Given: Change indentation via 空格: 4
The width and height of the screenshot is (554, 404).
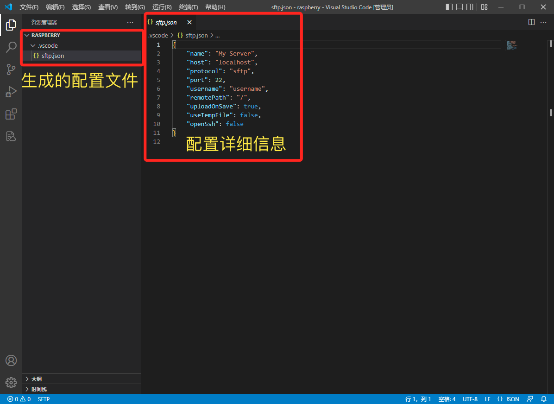Looking at the screenshot, I should tap(447, 399).
